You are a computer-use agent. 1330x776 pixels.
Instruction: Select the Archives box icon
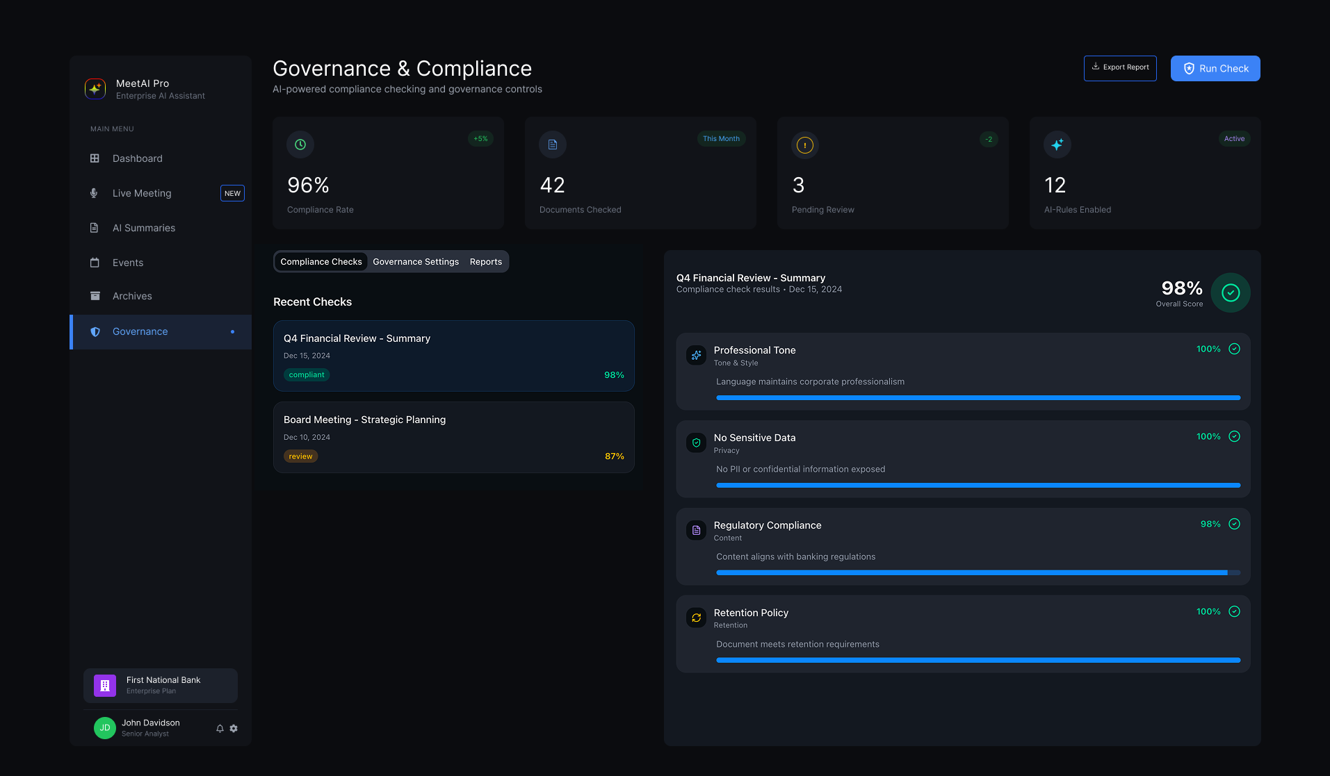point(95,296)
